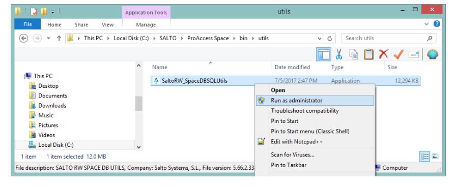Viewport: 455px width, 187px height.
Task: Open the Share ribbon tab
Action: 81,24
